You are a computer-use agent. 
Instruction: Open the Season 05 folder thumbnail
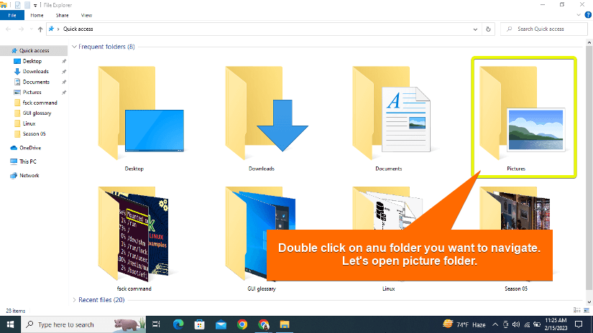(x=515, y=207)
